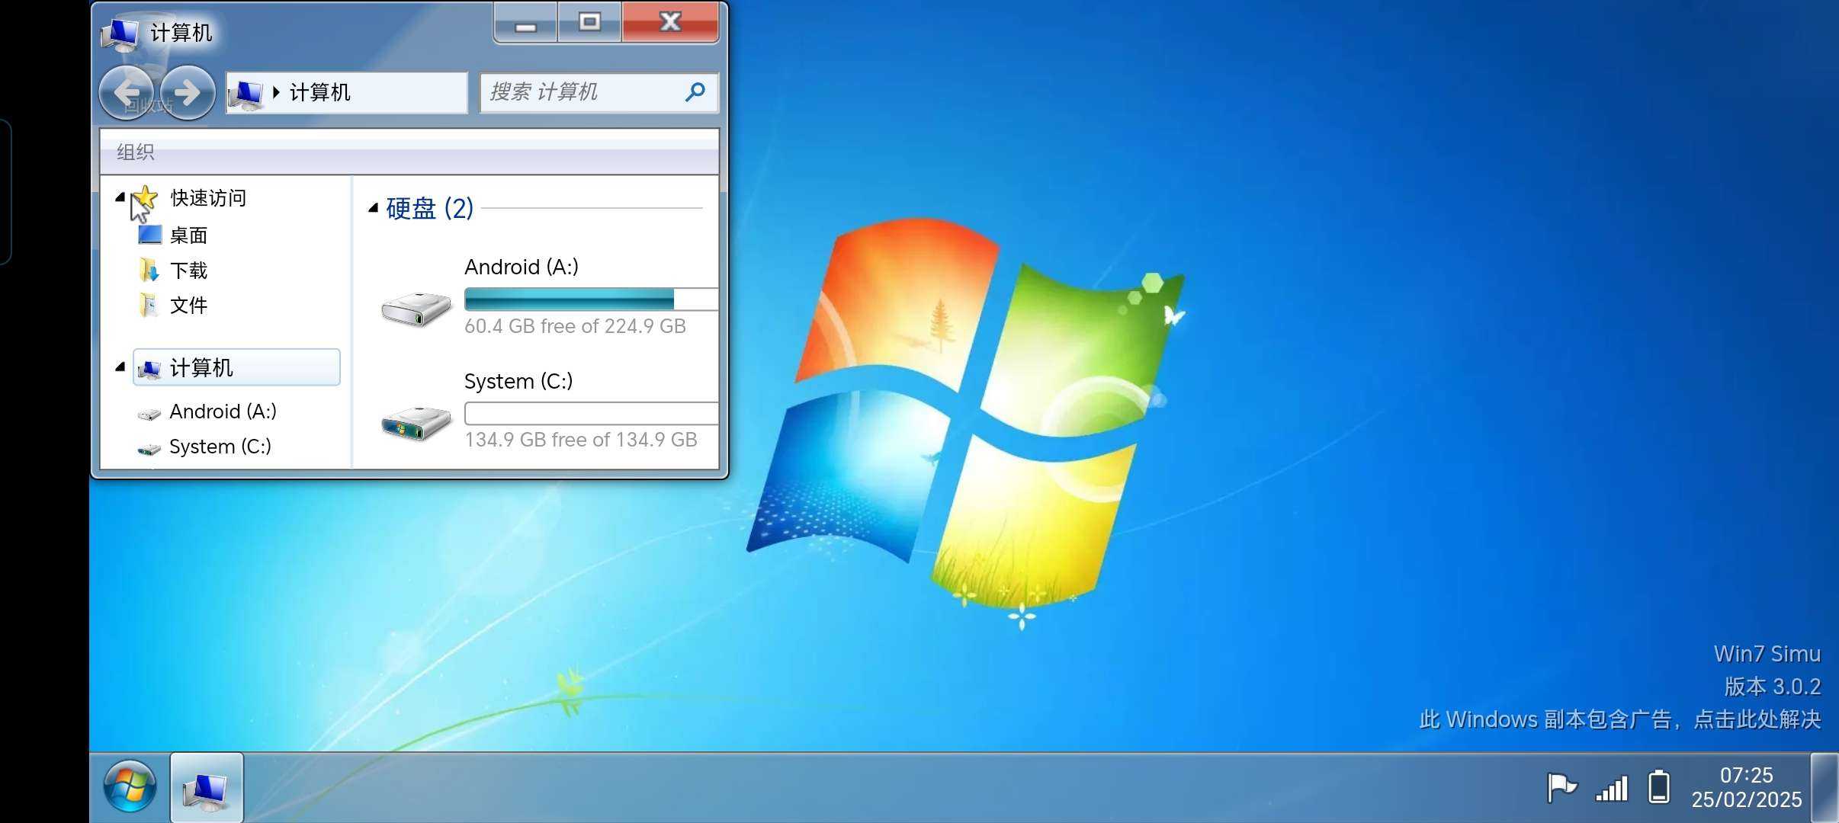Screen dimensions: 1839x823
Task: Click "134.9 GB free of 134.9 GB" text
Action: click(x=581, y=440)
